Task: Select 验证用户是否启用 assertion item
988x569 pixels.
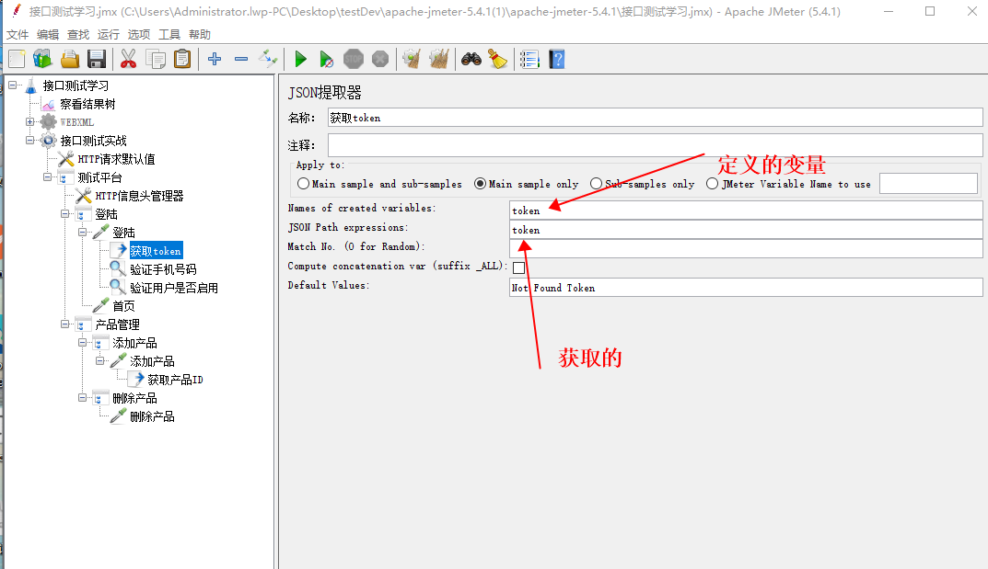Action: 174,288
